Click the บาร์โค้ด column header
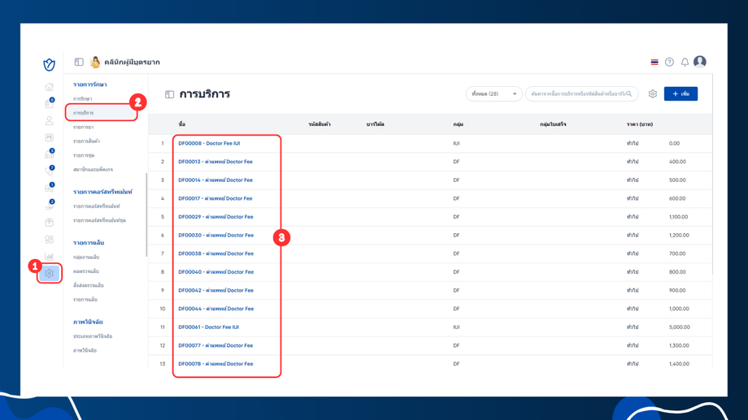 click(376, 124)
